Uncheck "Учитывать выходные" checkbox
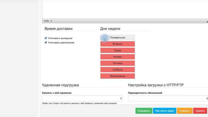The width and height of the screenshot is (208, 117). 46,38
